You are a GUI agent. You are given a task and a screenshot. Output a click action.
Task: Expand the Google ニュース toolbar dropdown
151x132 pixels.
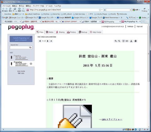[24, 18]
